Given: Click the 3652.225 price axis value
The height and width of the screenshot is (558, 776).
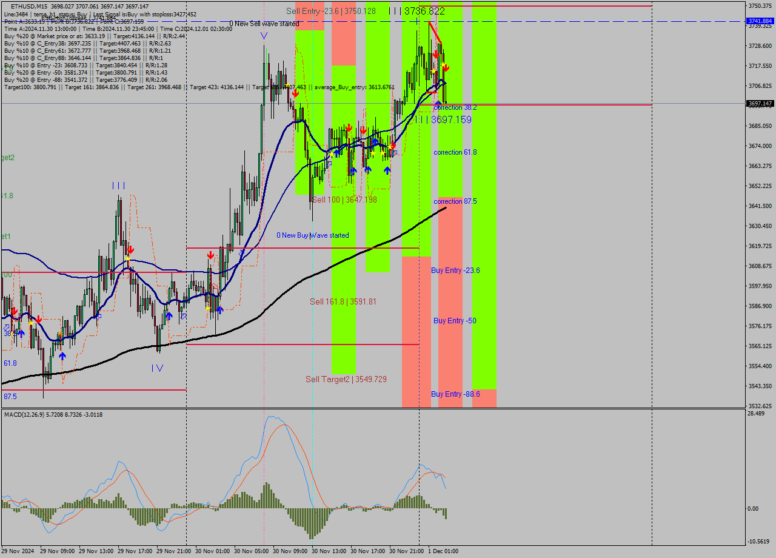Looking at the screenshot, I should click(x=760, y=186).
